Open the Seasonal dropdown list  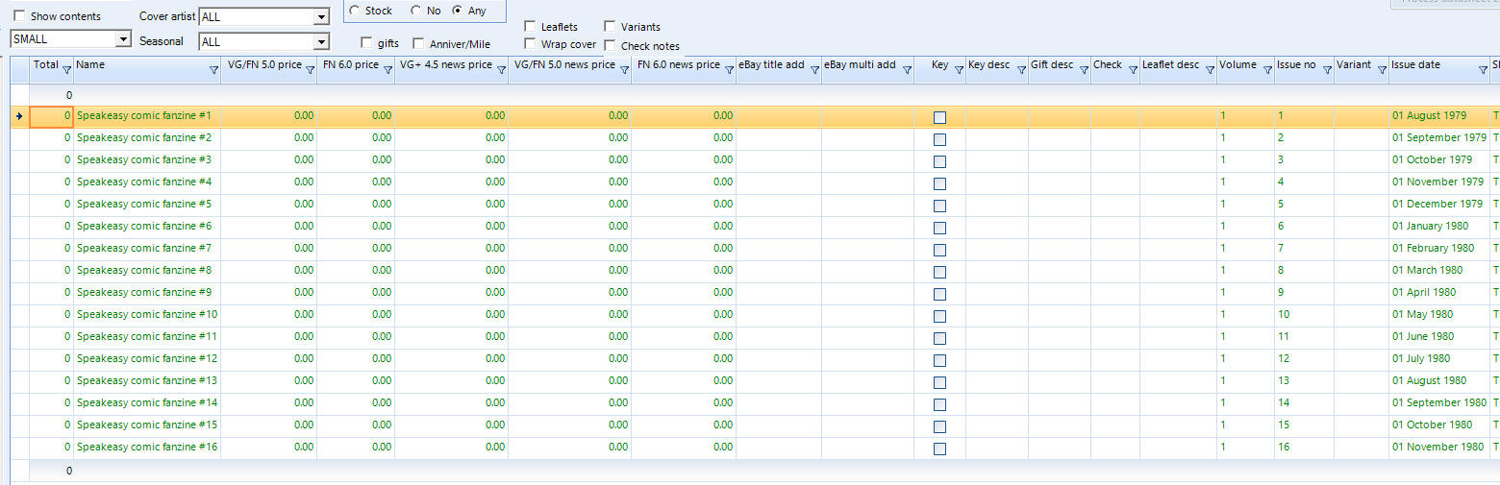320,42
